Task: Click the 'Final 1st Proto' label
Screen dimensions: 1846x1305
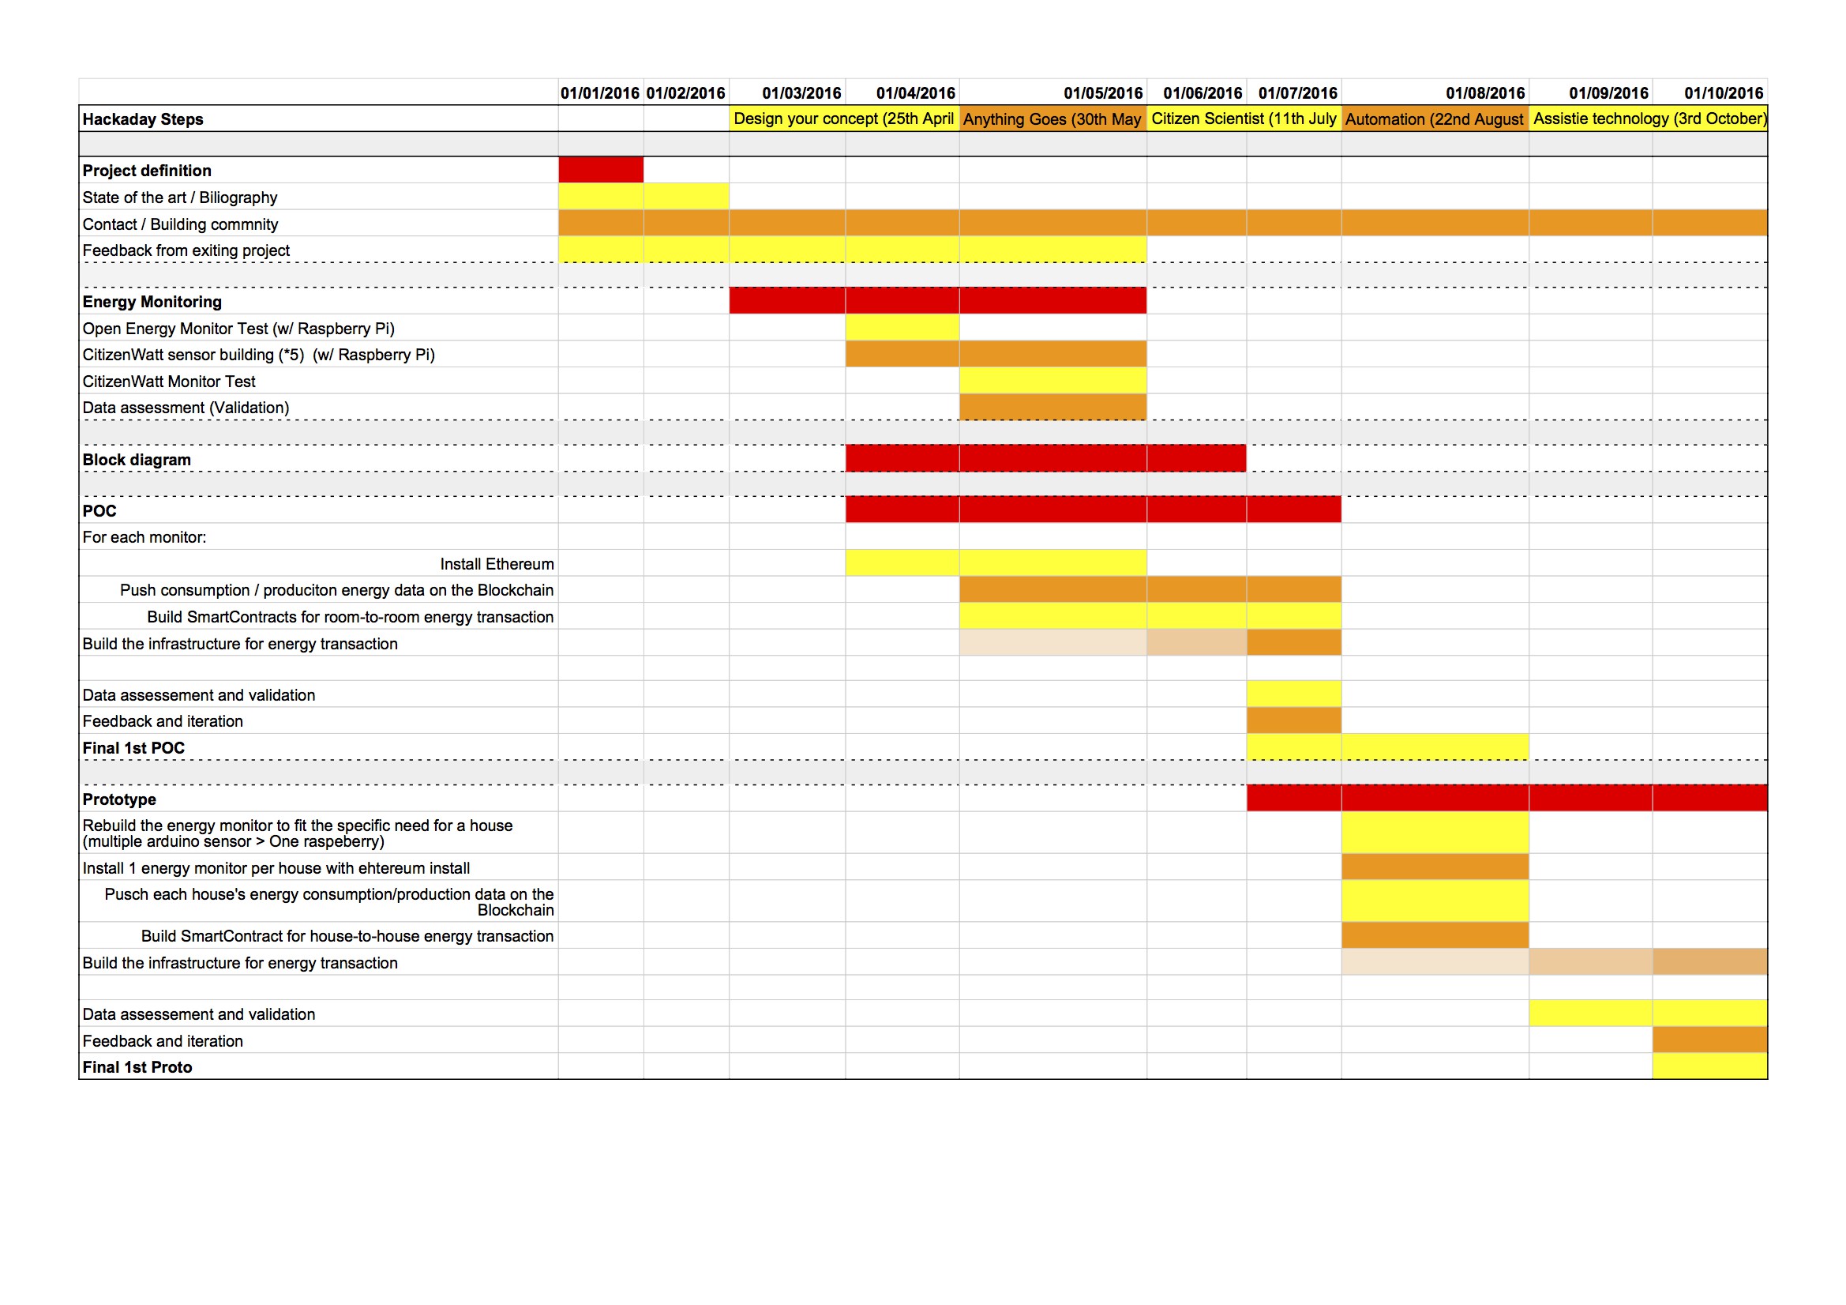Action: (137, 1067)
